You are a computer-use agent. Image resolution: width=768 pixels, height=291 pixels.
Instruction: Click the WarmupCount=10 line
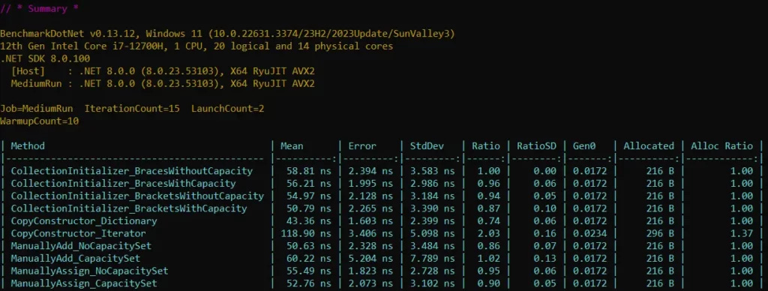[39, 121]
